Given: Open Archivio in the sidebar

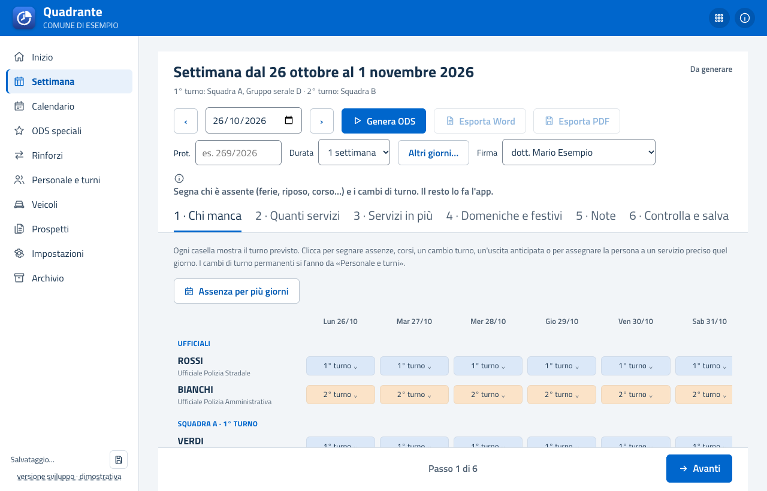Looking at the screenshot, I should click(70, 278).
